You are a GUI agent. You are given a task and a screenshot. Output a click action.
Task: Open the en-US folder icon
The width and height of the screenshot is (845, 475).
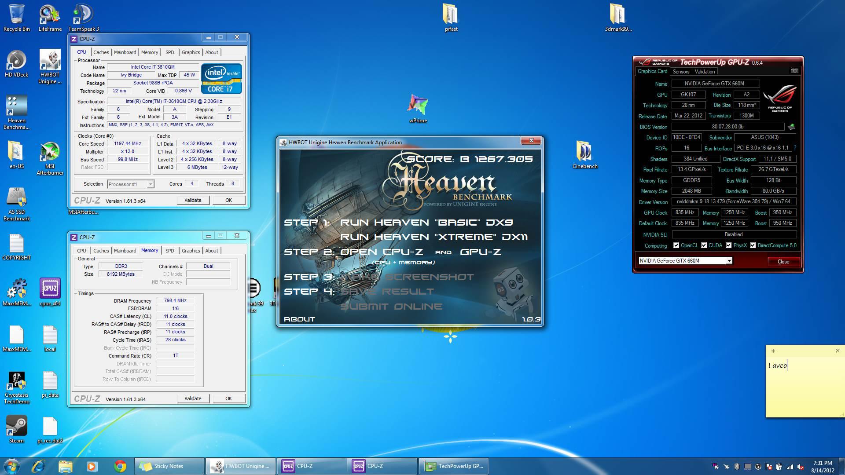(17, 155)
